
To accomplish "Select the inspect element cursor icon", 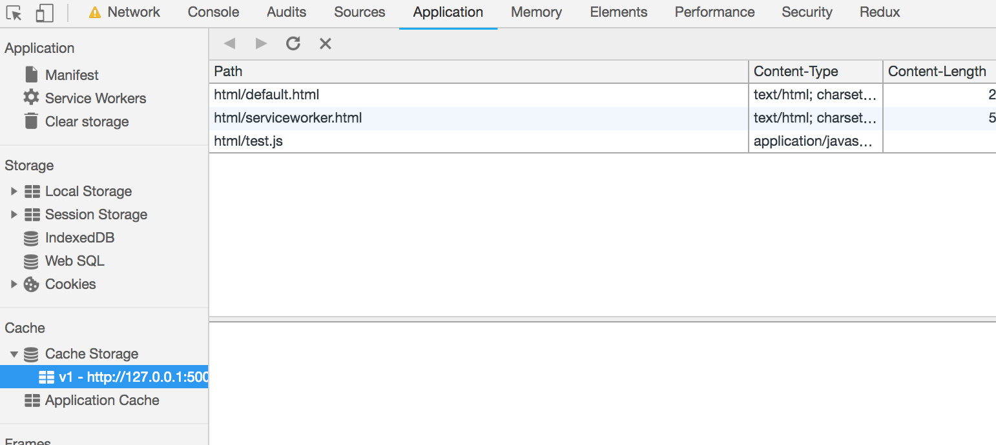I will tap(13, 12).
